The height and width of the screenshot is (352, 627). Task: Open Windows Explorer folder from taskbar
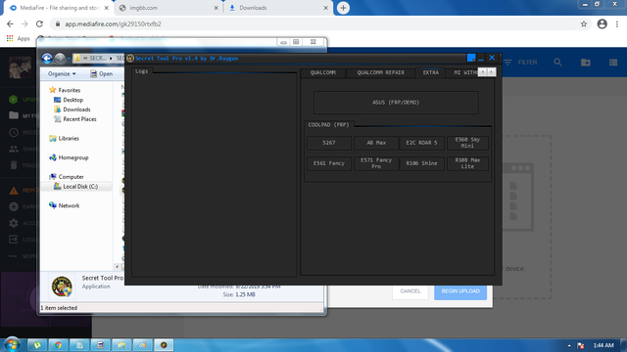pos(121,345)
